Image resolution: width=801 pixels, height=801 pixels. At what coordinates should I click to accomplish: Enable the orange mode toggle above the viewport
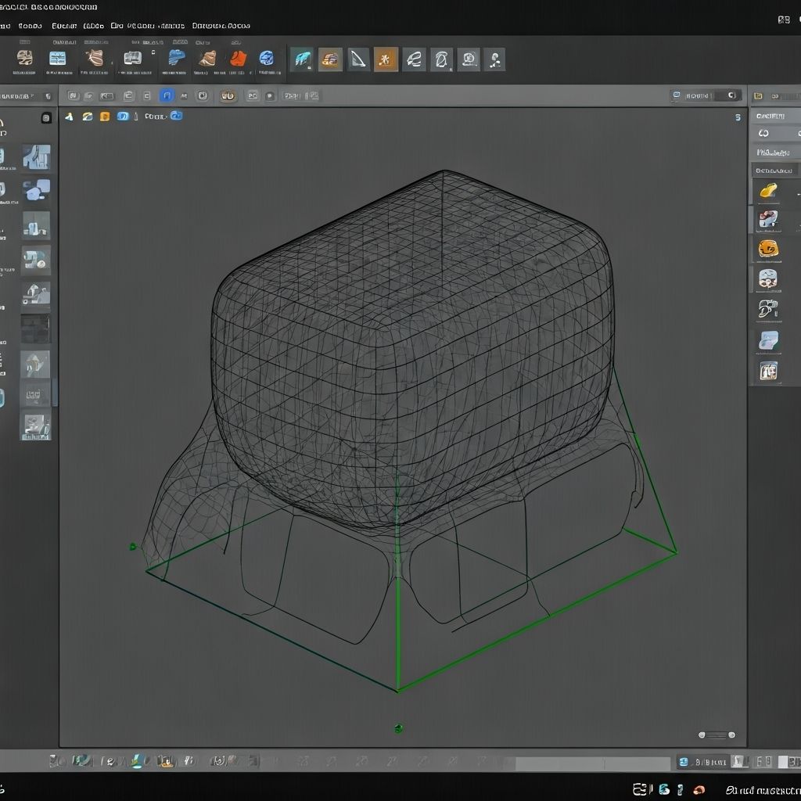tap(106, 116)
